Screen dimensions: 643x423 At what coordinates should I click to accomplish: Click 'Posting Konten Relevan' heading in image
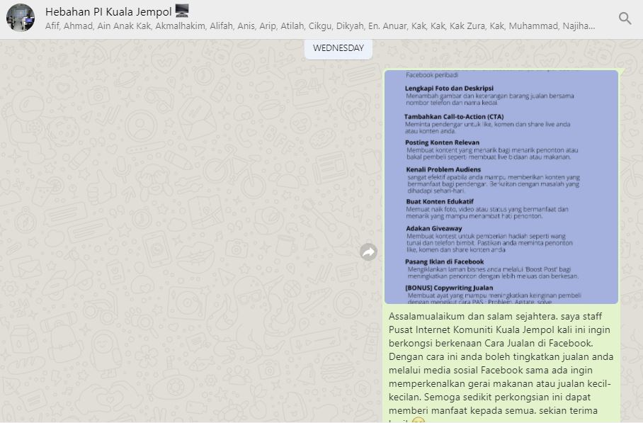click(x=443, y=142)
